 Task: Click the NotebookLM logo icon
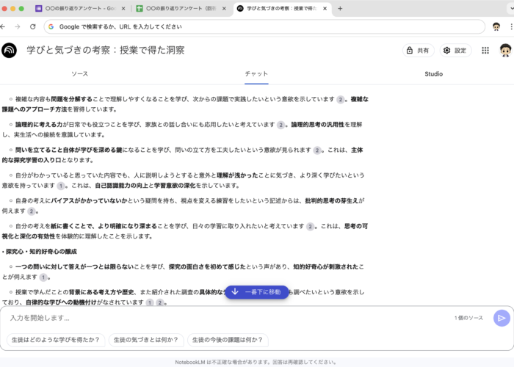[x=9, y=51]
